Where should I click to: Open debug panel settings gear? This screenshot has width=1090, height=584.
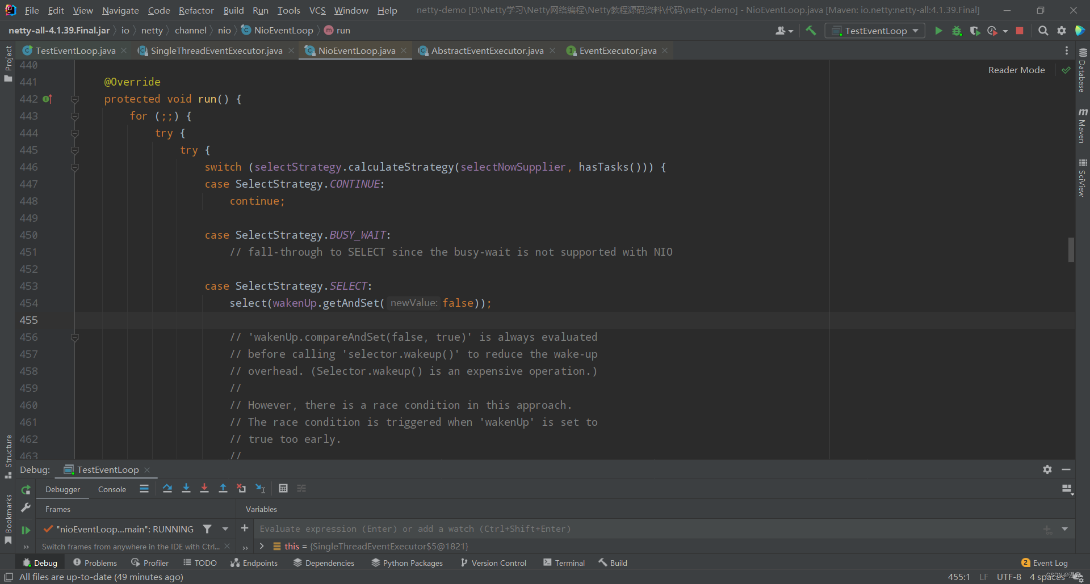click(1047, 469)
